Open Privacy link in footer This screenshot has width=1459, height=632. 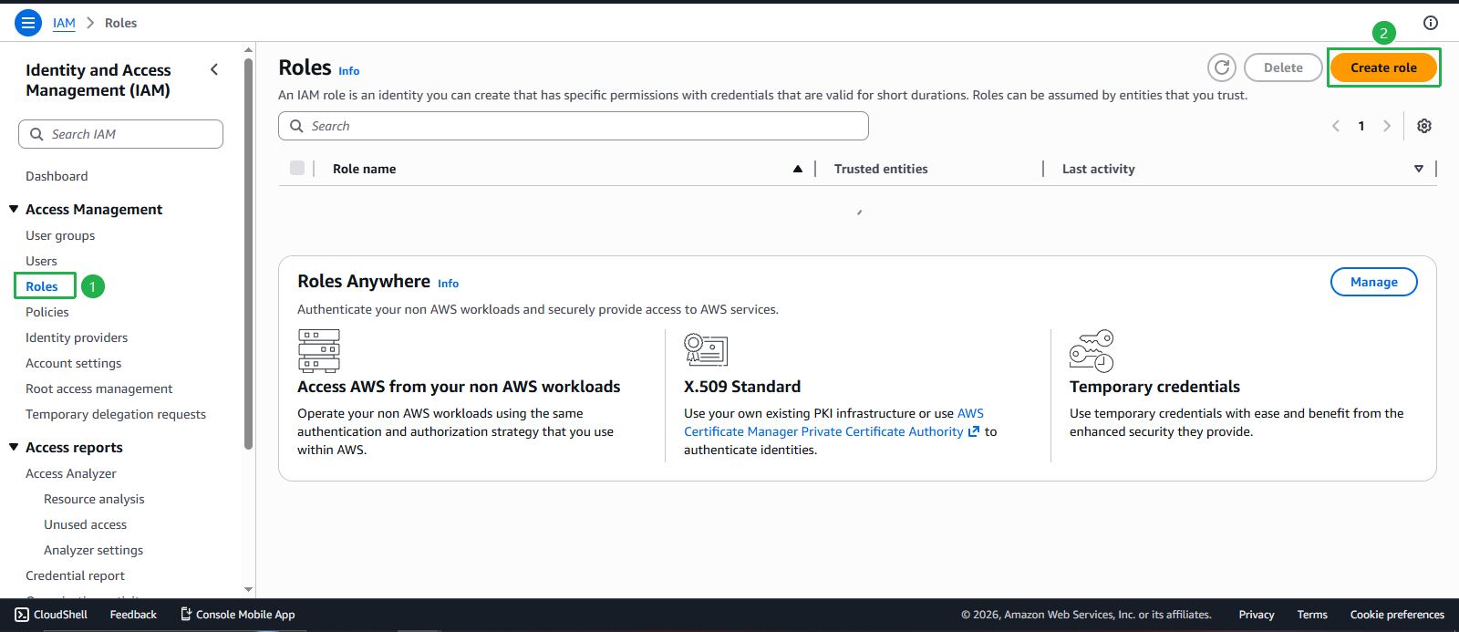click(1257, 615)
